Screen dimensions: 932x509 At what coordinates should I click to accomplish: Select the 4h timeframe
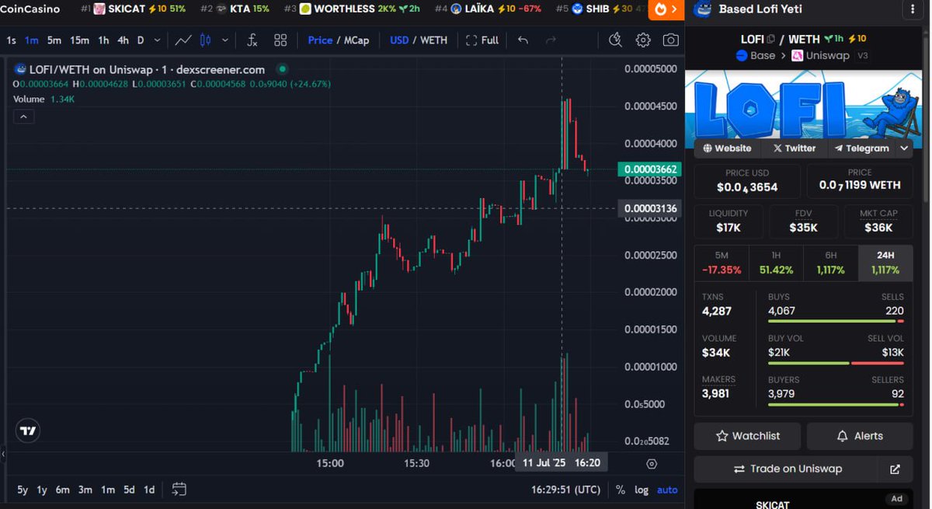click(123, 40)
